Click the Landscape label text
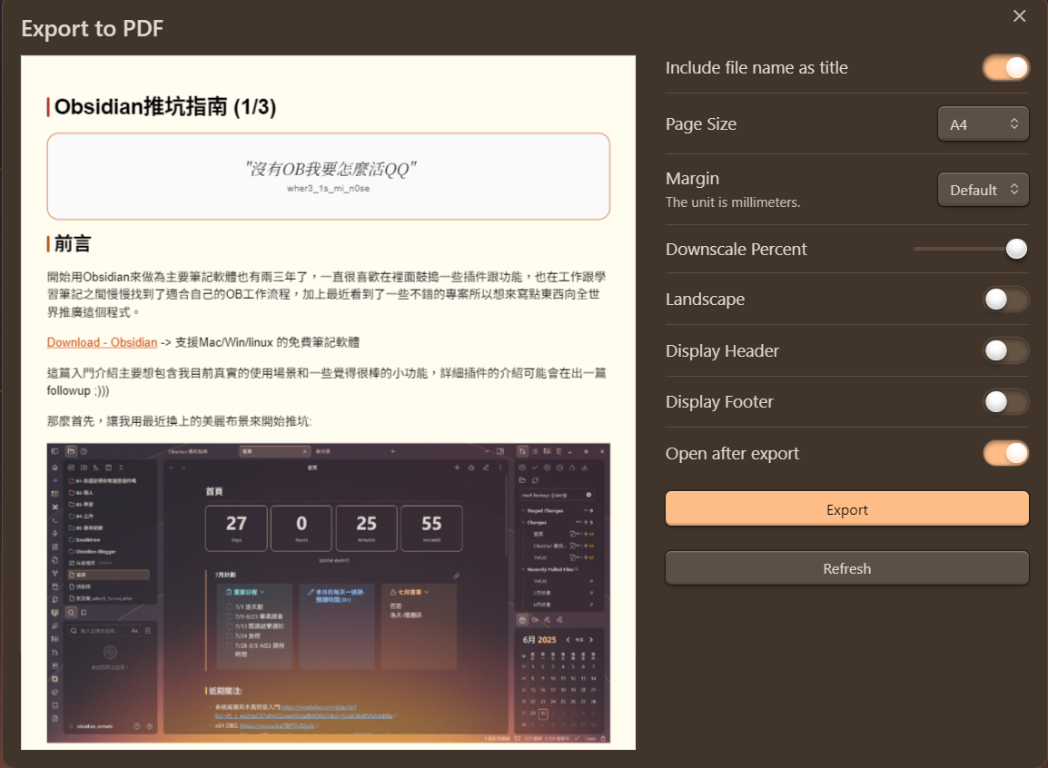Viewport: 1048px width, 768px height. (705, 300)
